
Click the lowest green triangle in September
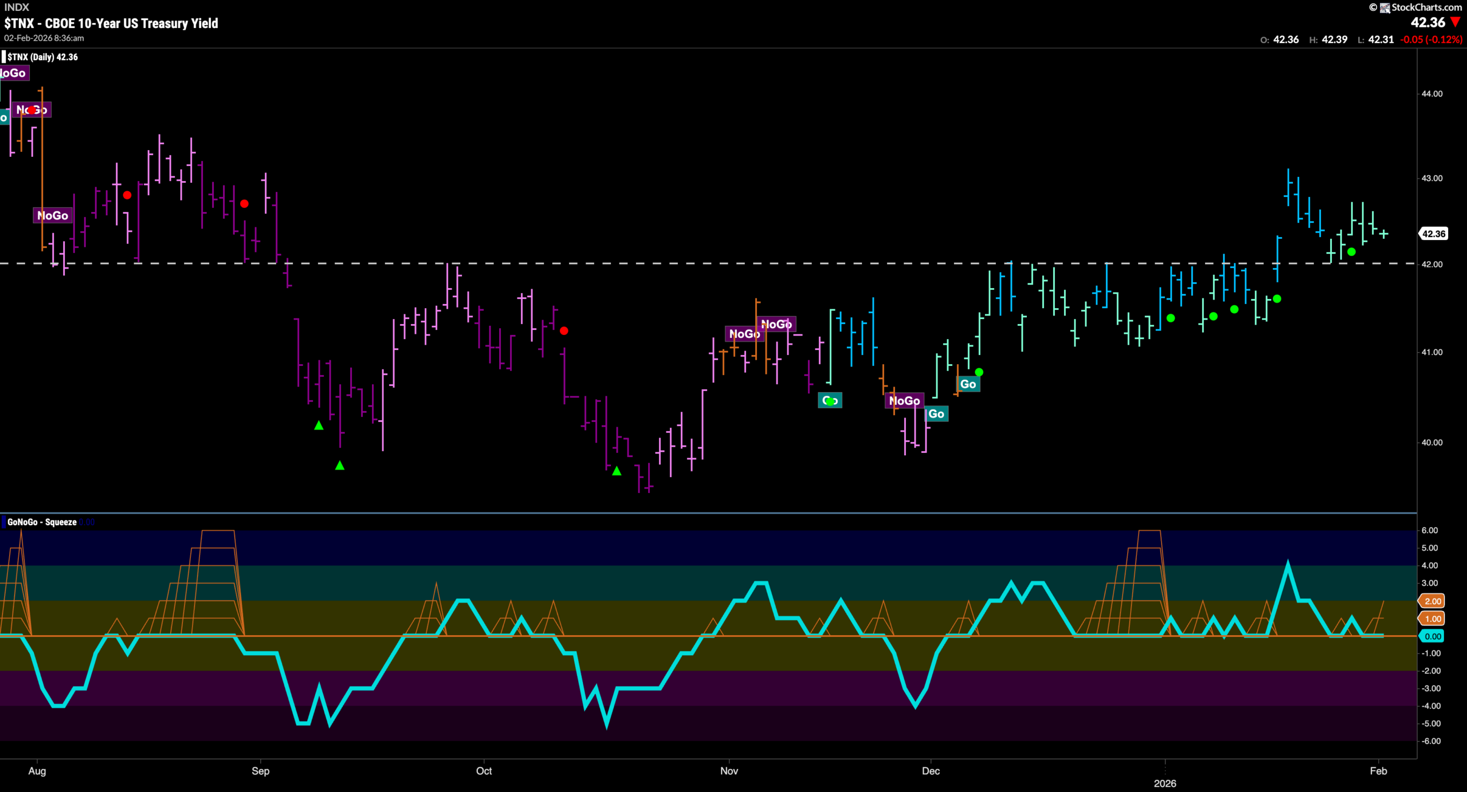340,466
